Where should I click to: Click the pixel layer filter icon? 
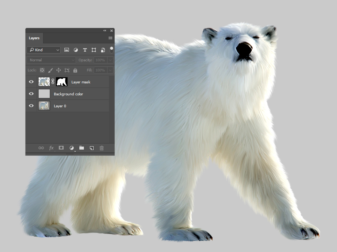pos(67,50)
